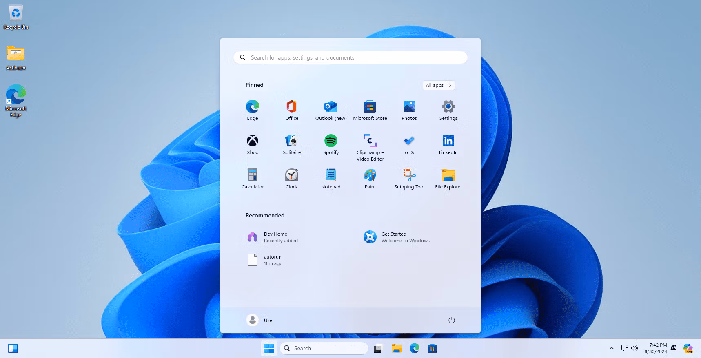Click the volume speaker icon
Screen dimensions: 701x358
pos(634,348)
